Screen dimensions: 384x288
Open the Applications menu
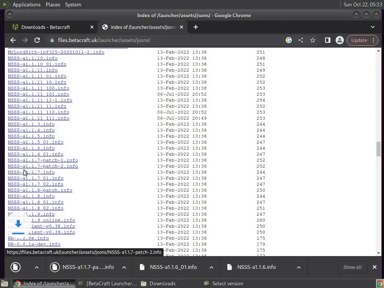click(x=27, y=4)
